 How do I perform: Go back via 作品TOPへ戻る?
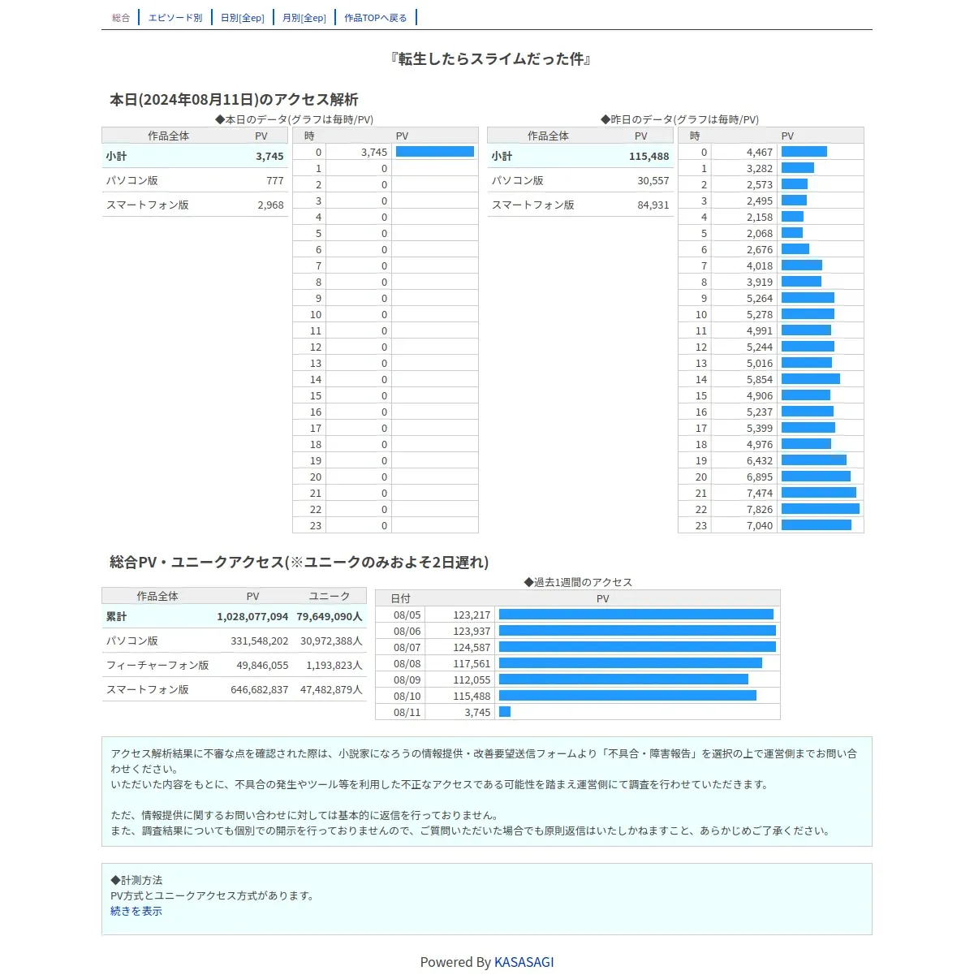point(376,18)
